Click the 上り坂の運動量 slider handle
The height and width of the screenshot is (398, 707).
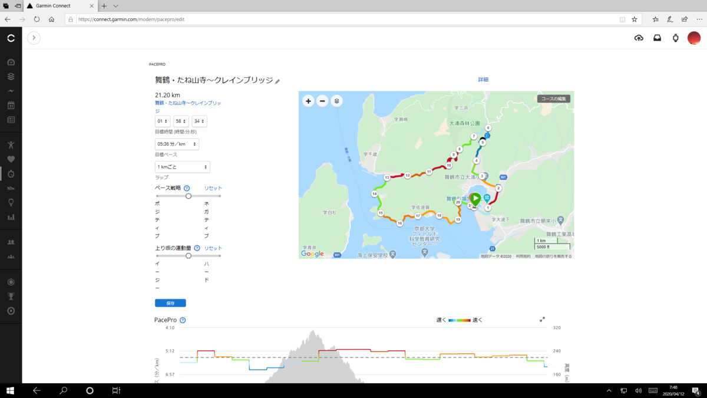[189, 256]
